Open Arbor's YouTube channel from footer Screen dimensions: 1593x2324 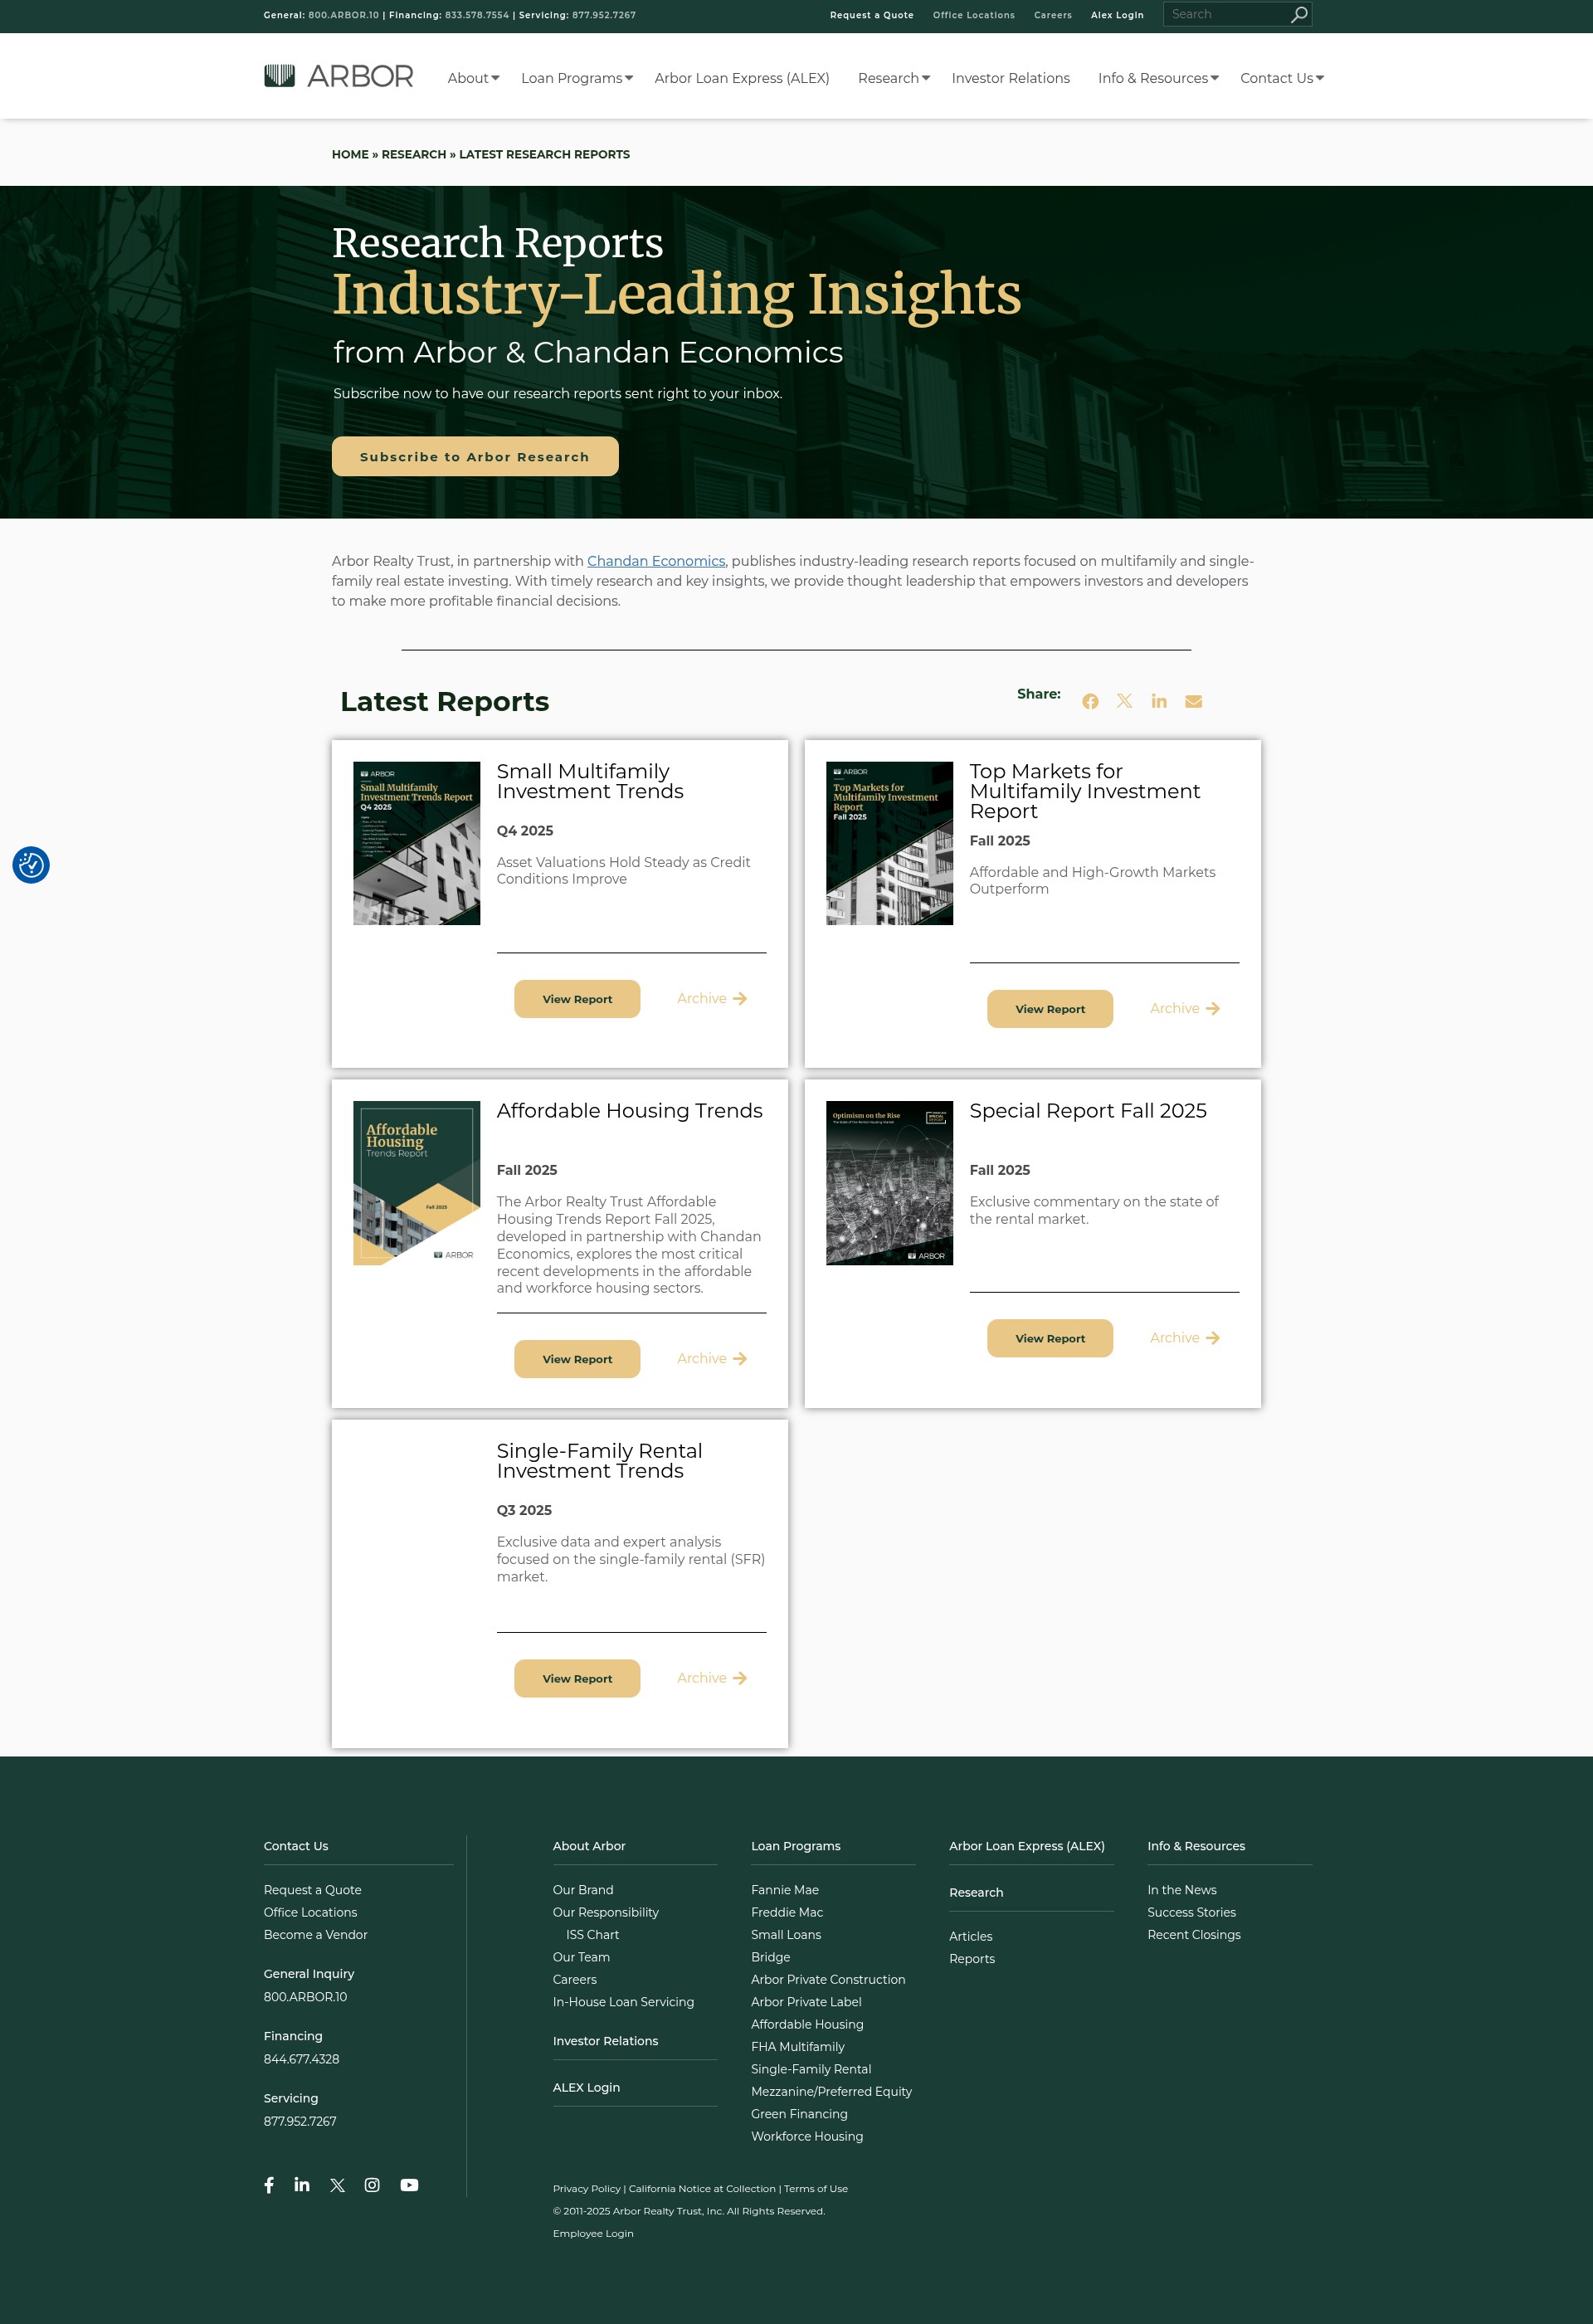(x=409, y=2185)
